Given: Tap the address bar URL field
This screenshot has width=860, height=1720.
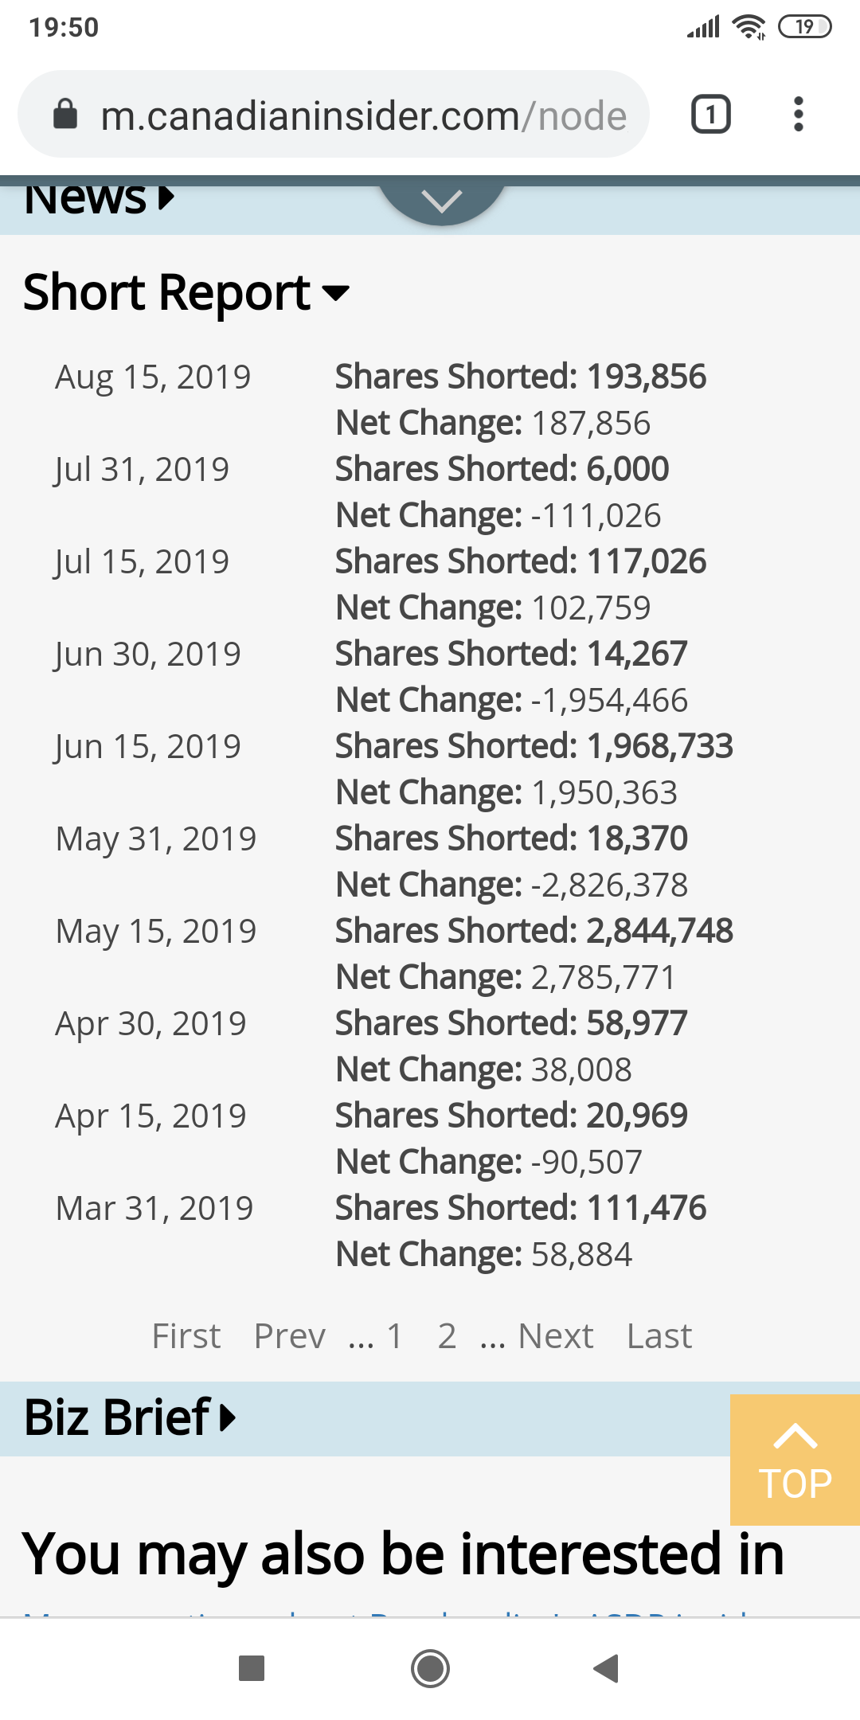Looking at the screenshot, I should [362, 115].
